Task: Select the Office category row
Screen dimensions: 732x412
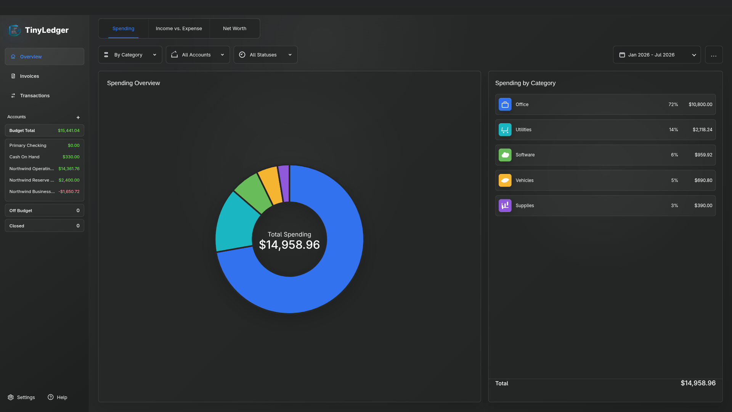Action: [605, 105]
